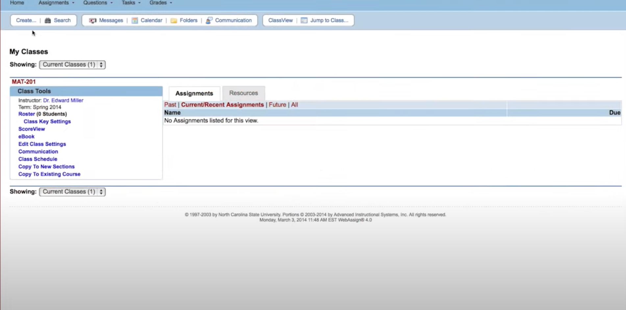This screenshot has height=310, width=626.
Task: View instructor Dr. Edward Miller's profile
Action: [x=63, y=100]
